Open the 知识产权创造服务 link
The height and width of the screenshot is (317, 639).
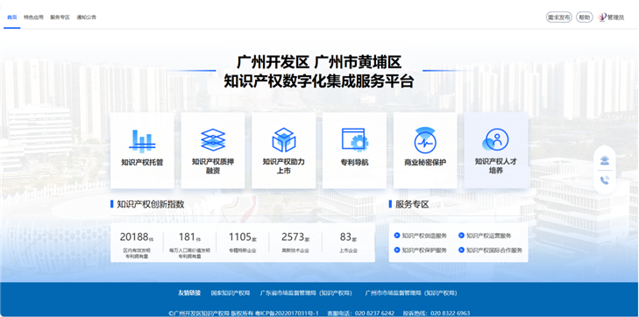click(424, 236)
